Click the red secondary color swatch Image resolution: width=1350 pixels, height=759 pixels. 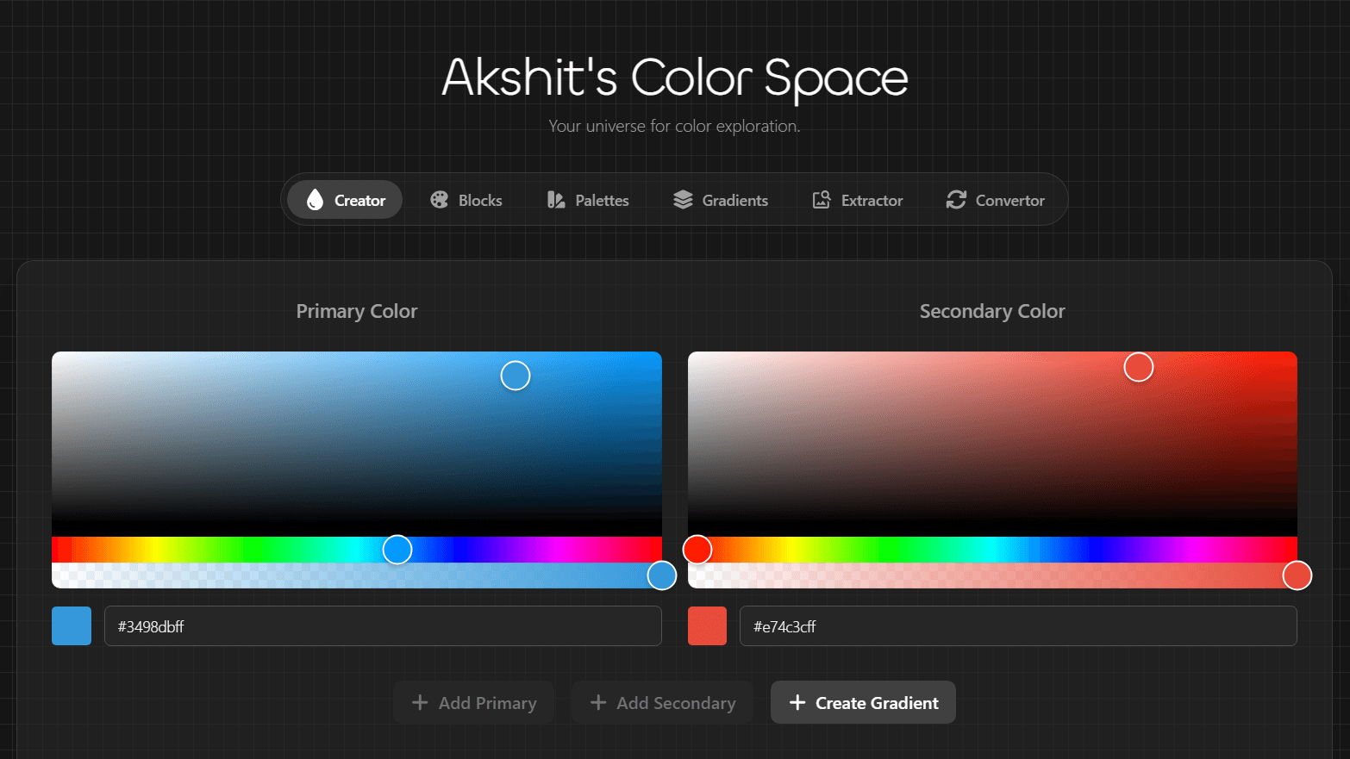(x=707, y=625)
